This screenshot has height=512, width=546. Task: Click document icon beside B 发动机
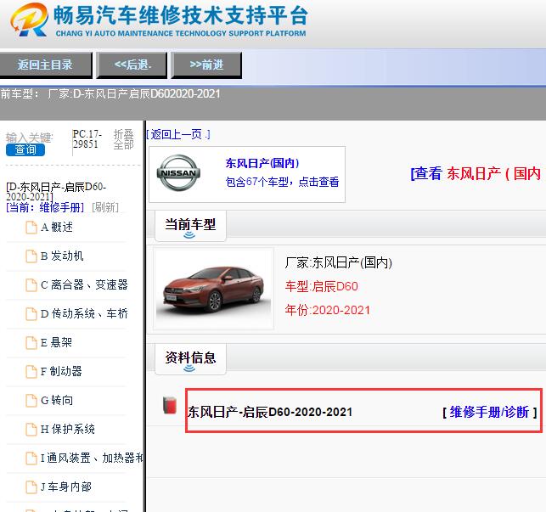[x=31, y=256]
